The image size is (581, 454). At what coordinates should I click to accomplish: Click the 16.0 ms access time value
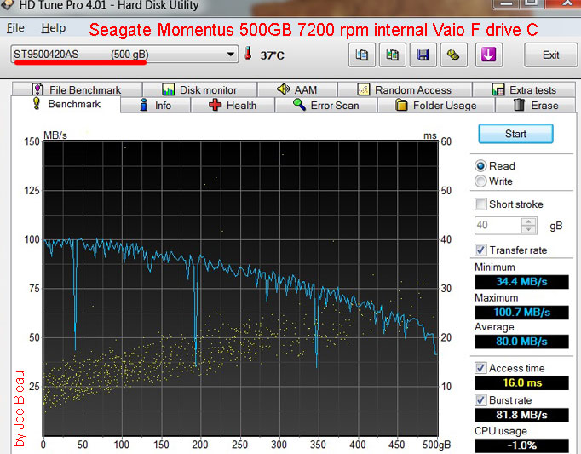coord(521,382)
